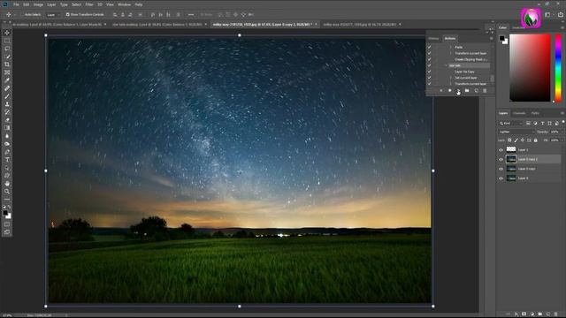Select the Eraser tool
This screenshot has width=566, height=318.
[7, 120]
